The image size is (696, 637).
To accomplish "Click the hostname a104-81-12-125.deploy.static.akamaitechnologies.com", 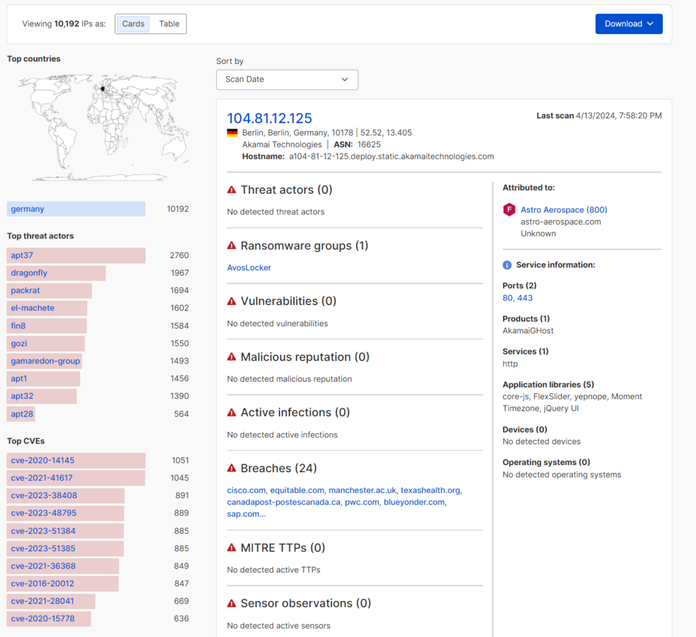I will (x=391, y=157).
